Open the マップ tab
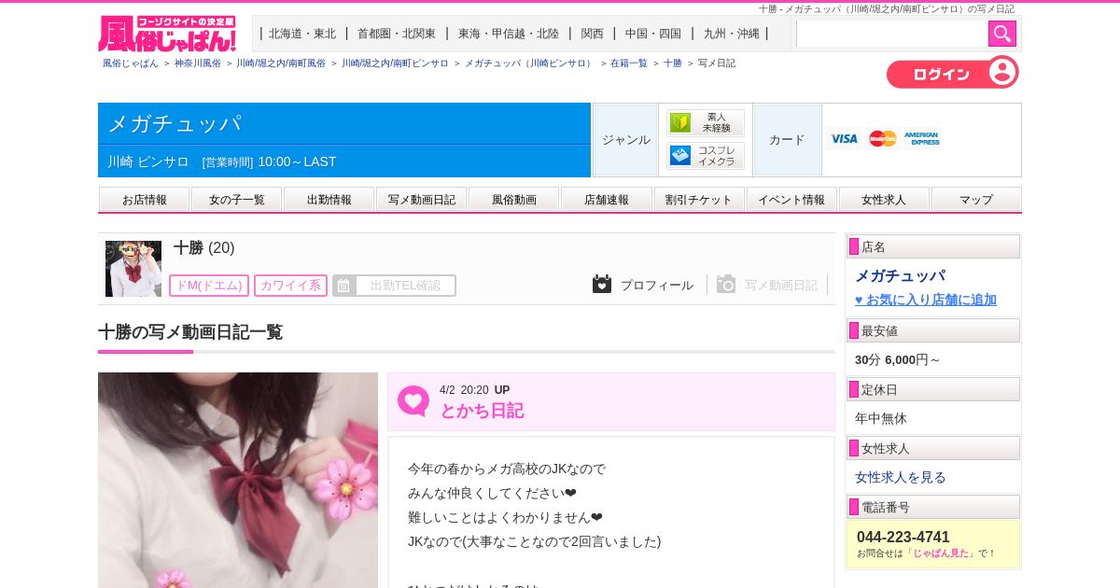The width and height of the screenshot is (1120, 588). click(976, 199)
